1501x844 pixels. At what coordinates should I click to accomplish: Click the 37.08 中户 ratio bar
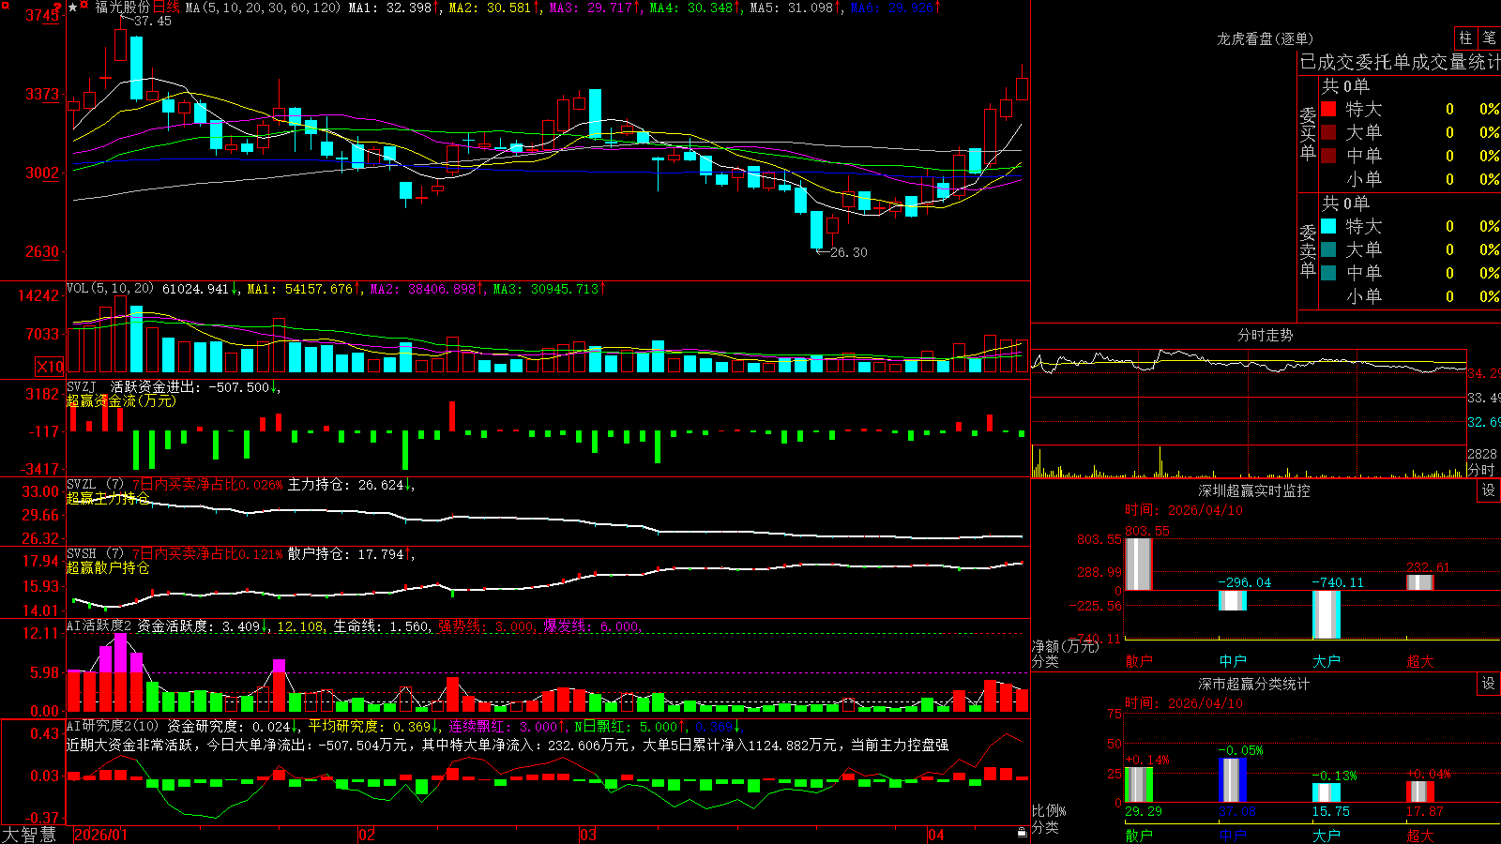(x=1233, y=780)
